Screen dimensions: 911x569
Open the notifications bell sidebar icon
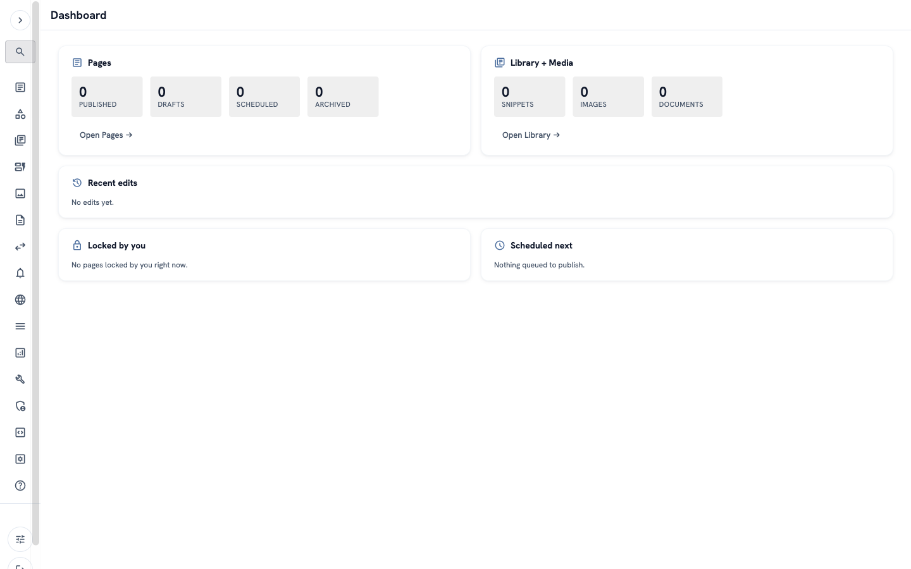pos(20,273)
